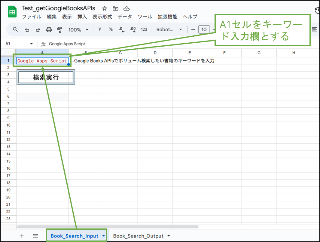Select column C header

point(120,53)
